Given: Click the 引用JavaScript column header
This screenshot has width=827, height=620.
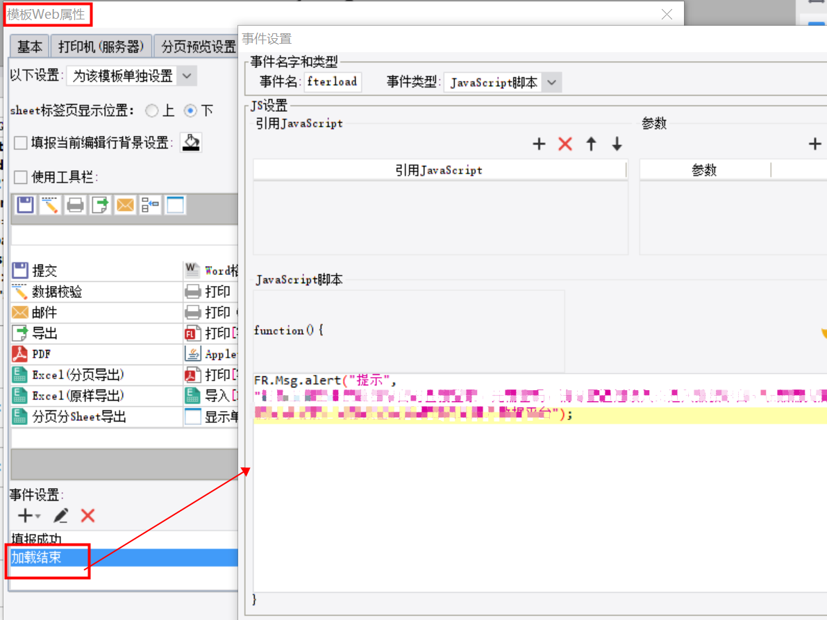Looking at the screenshot, I should click(x=440, y=170).
